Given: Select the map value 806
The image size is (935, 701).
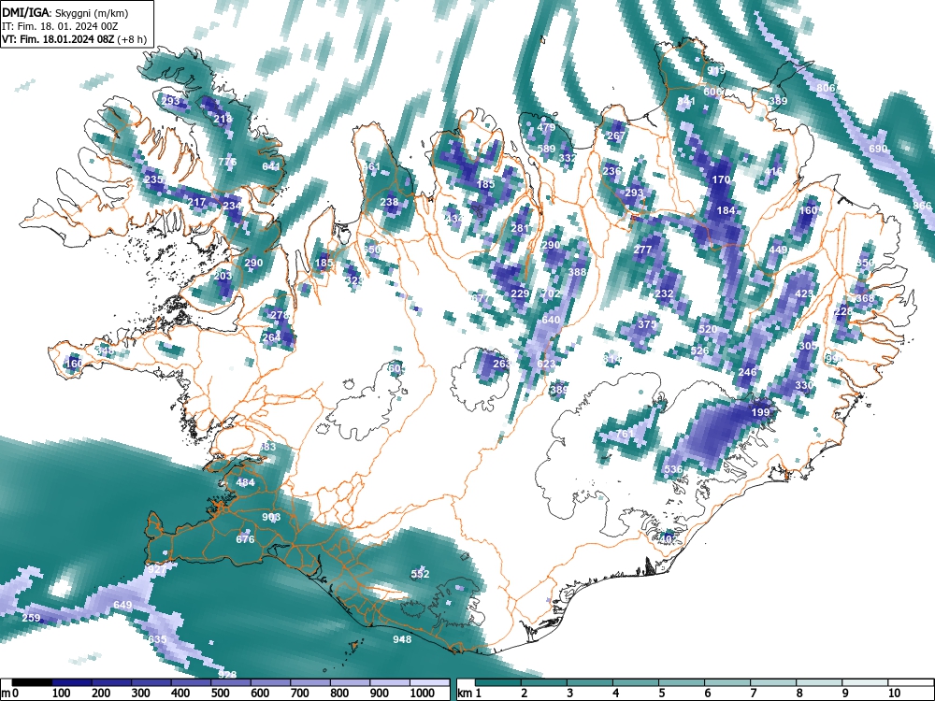Looking at the screenshot, I should pyautogui.click(x=826, y=88).
